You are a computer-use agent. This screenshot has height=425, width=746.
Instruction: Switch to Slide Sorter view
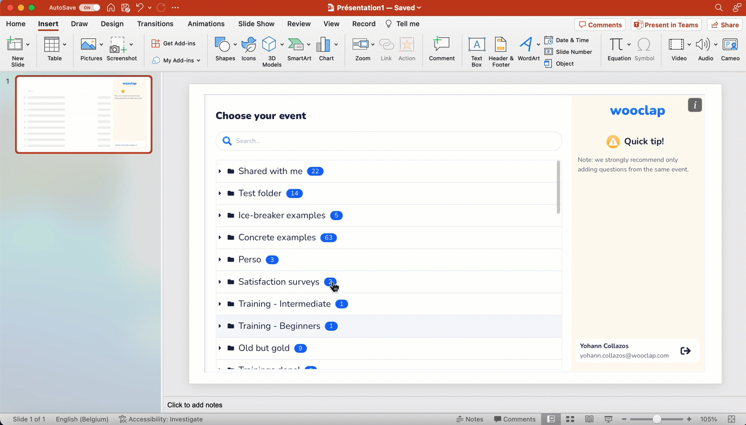point(570,419)
